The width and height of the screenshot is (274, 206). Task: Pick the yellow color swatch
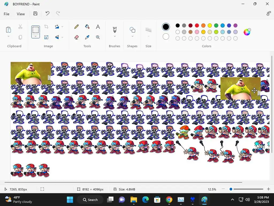click(210, 25)
